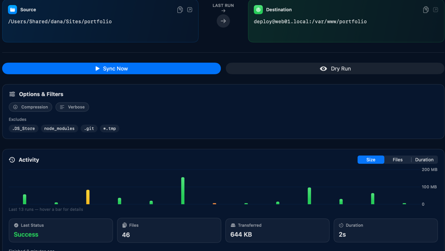Open the Source folder externally
The height and width of the screenshot is (251, 445).
click(189, 10)
